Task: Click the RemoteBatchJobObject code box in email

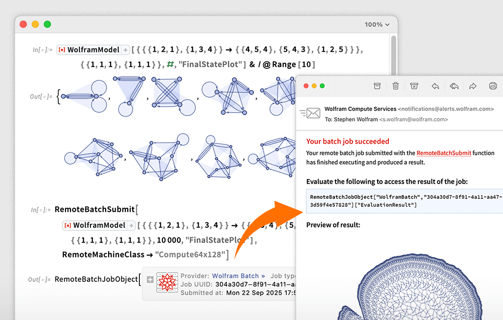Action: [402, 201]
